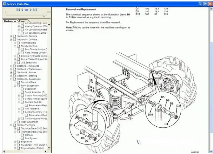Jump to last page icon
This screenshot has height=154, width=214.
(35, 10)
